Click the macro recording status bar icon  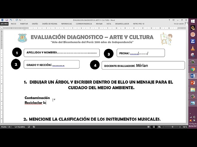coord(34,127)
